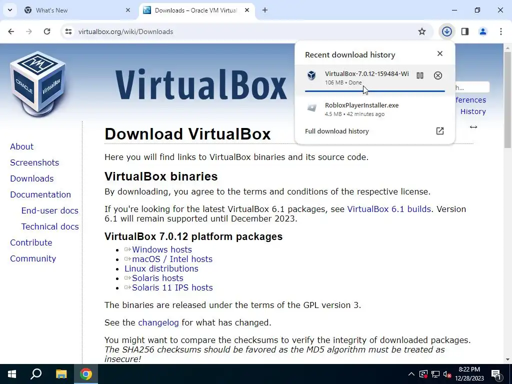The image size is (512, 384).
Task: Open the network tray icon
Action: [x=435, y=374]
